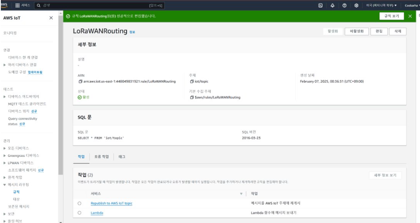420x223 pixels.
Task: Open 보존된 메시지 in sidebar
Action: [x=18, y=207]
